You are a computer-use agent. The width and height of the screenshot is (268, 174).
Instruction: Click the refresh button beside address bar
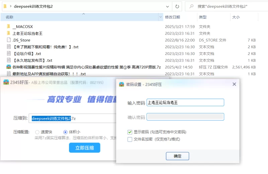(x=177, y=6)
